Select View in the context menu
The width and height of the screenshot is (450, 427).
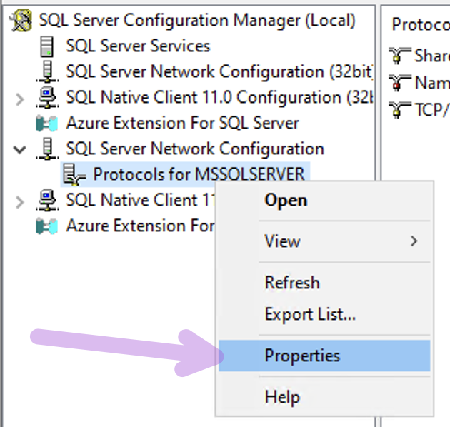point(324,241)
